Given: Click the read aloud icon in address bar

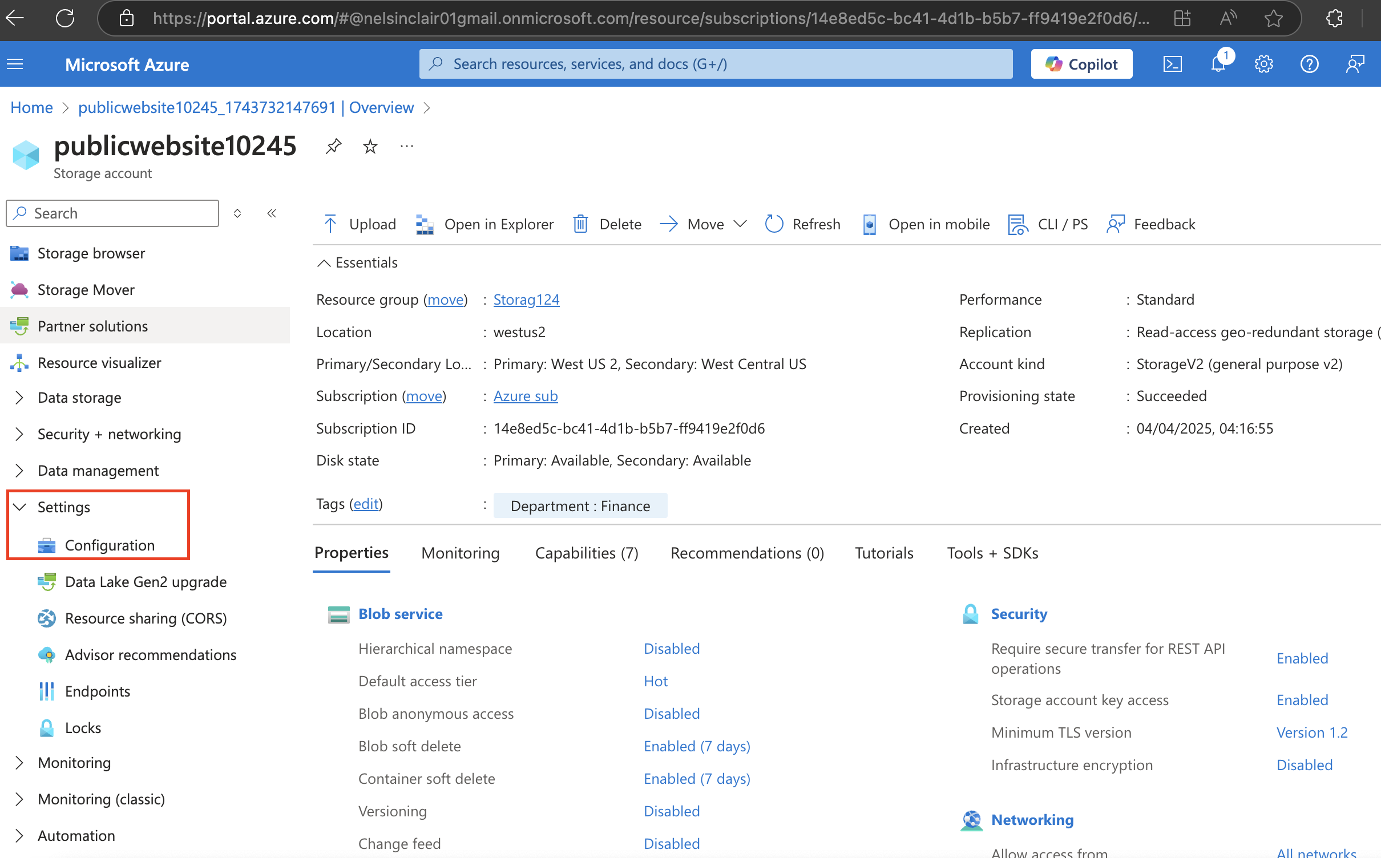Looking at the screenshot, I should point(1227,18).
